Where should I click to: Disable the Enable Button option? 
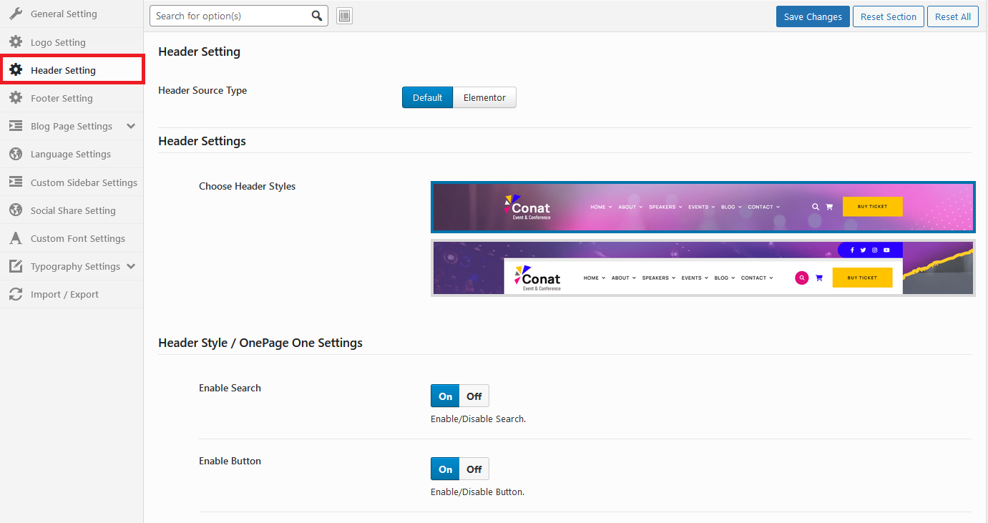click(474, 469)
